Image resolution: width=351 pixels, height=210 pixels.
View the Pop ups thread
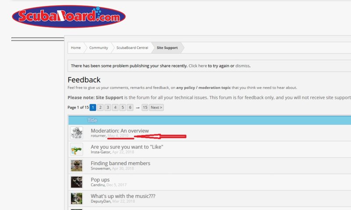point(100,179)
